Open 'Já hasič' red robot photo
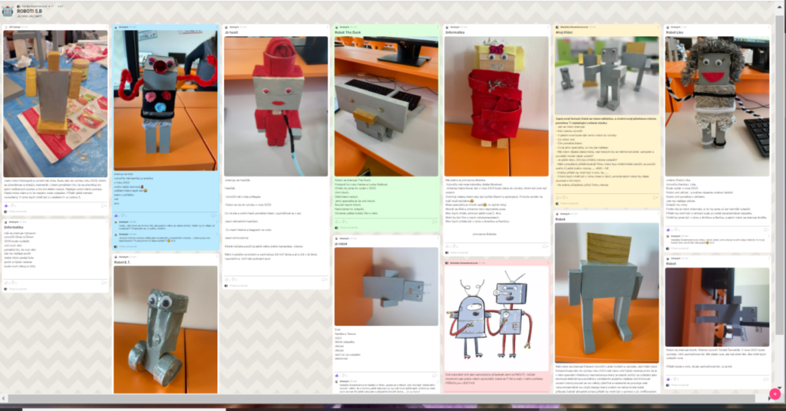786x411 pixels. tap(276, 95)
